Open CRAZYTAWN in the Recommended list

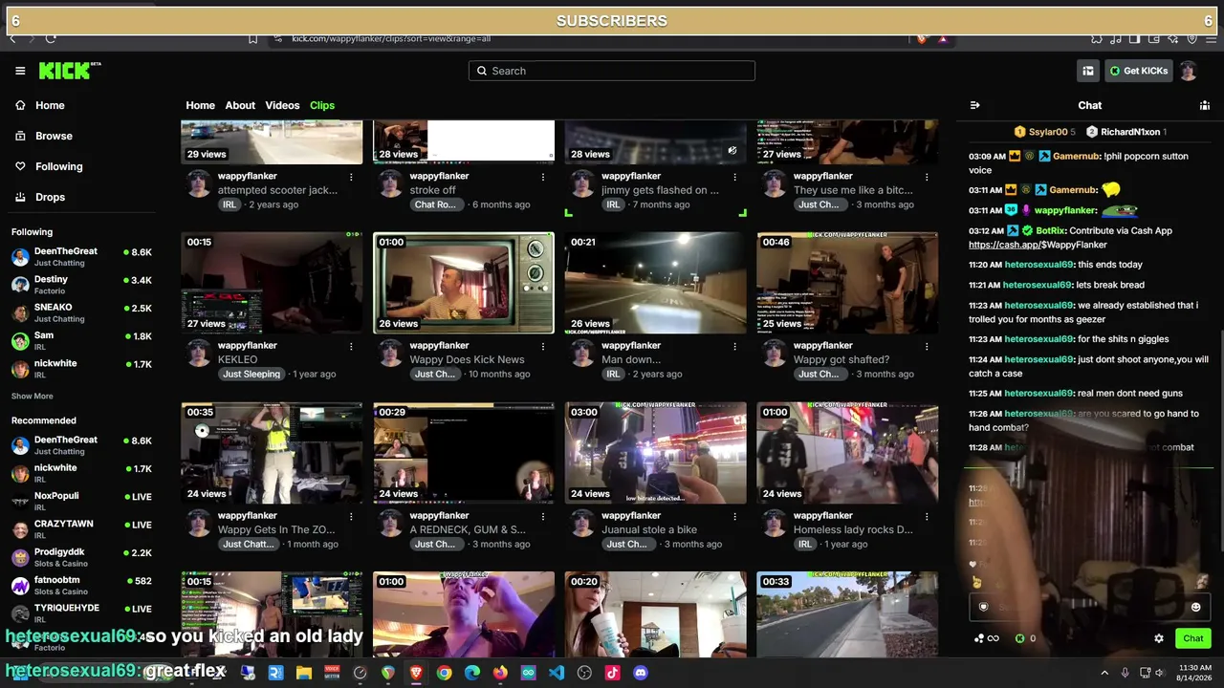coord(82,528)
